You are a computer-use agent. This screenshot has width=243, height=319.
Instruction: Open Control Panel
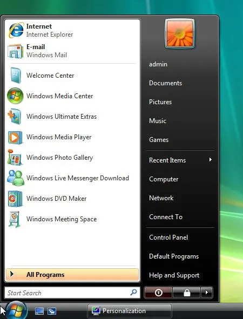point(168,237)
